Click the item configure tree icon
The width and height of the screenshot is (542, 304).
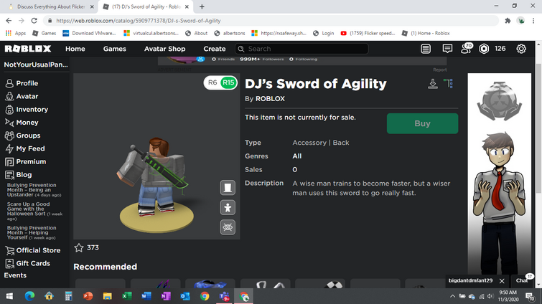449,83
